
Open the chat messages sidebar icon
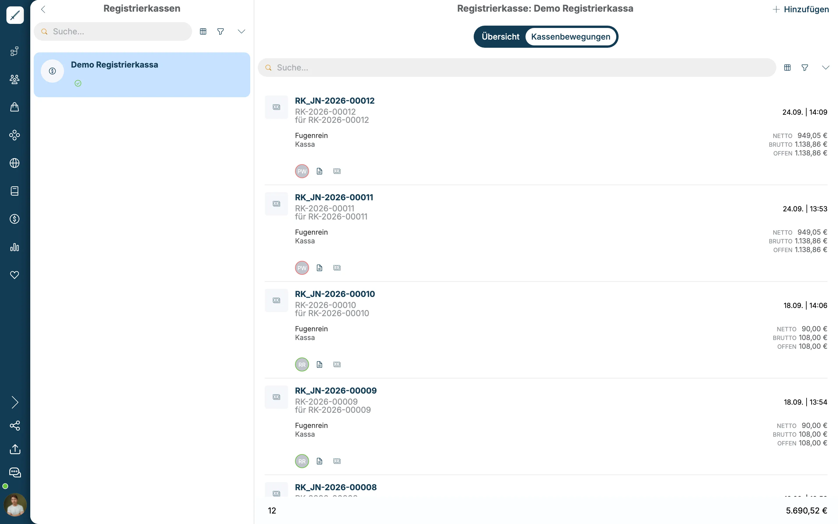coord(15,472)
